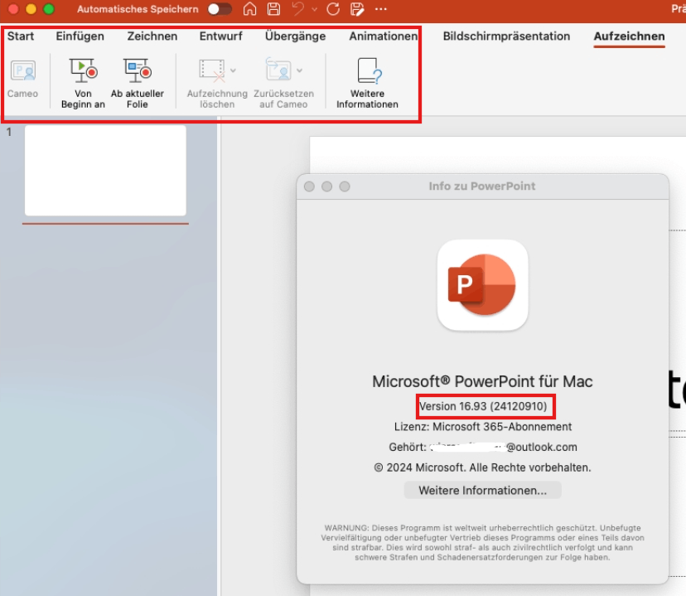The height and width of the screenshot is (596, 686).
Task: Close the Info zu PowerPoint dialog
Action: [309, 187]
